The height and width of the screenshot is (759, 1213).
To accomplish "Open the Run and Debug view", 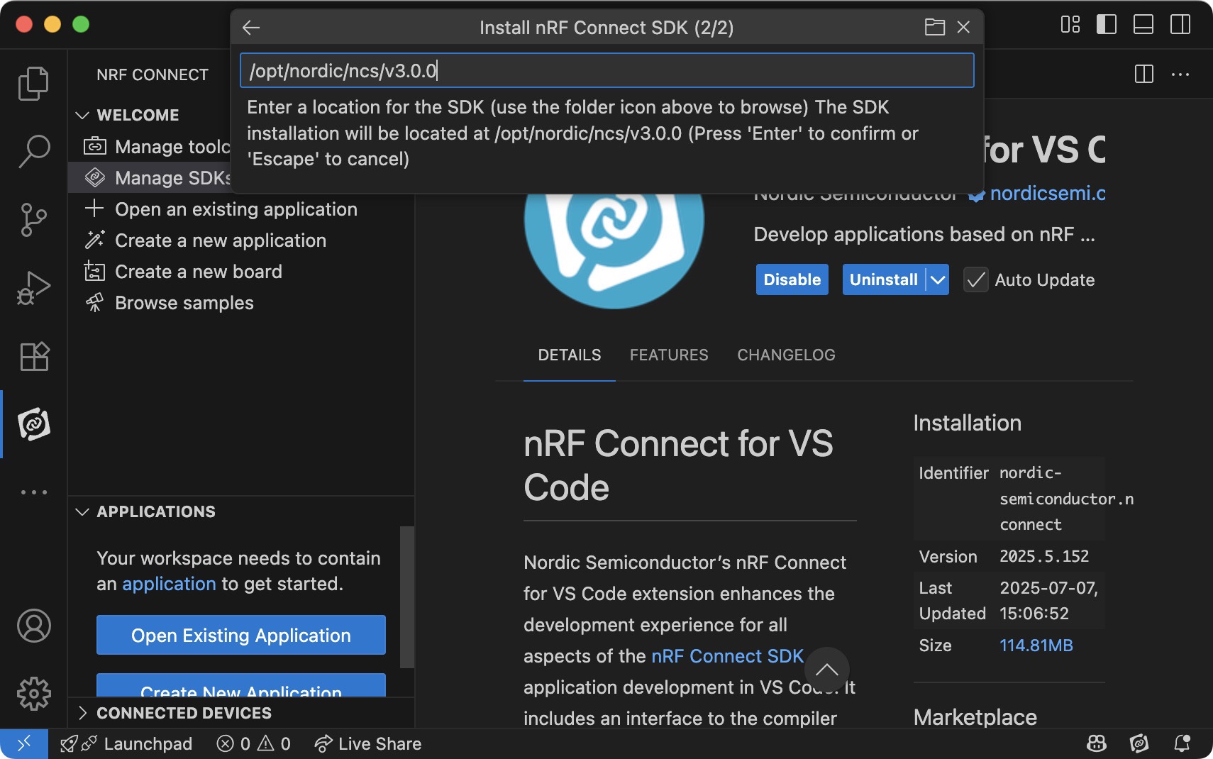I will coord(33,287).
